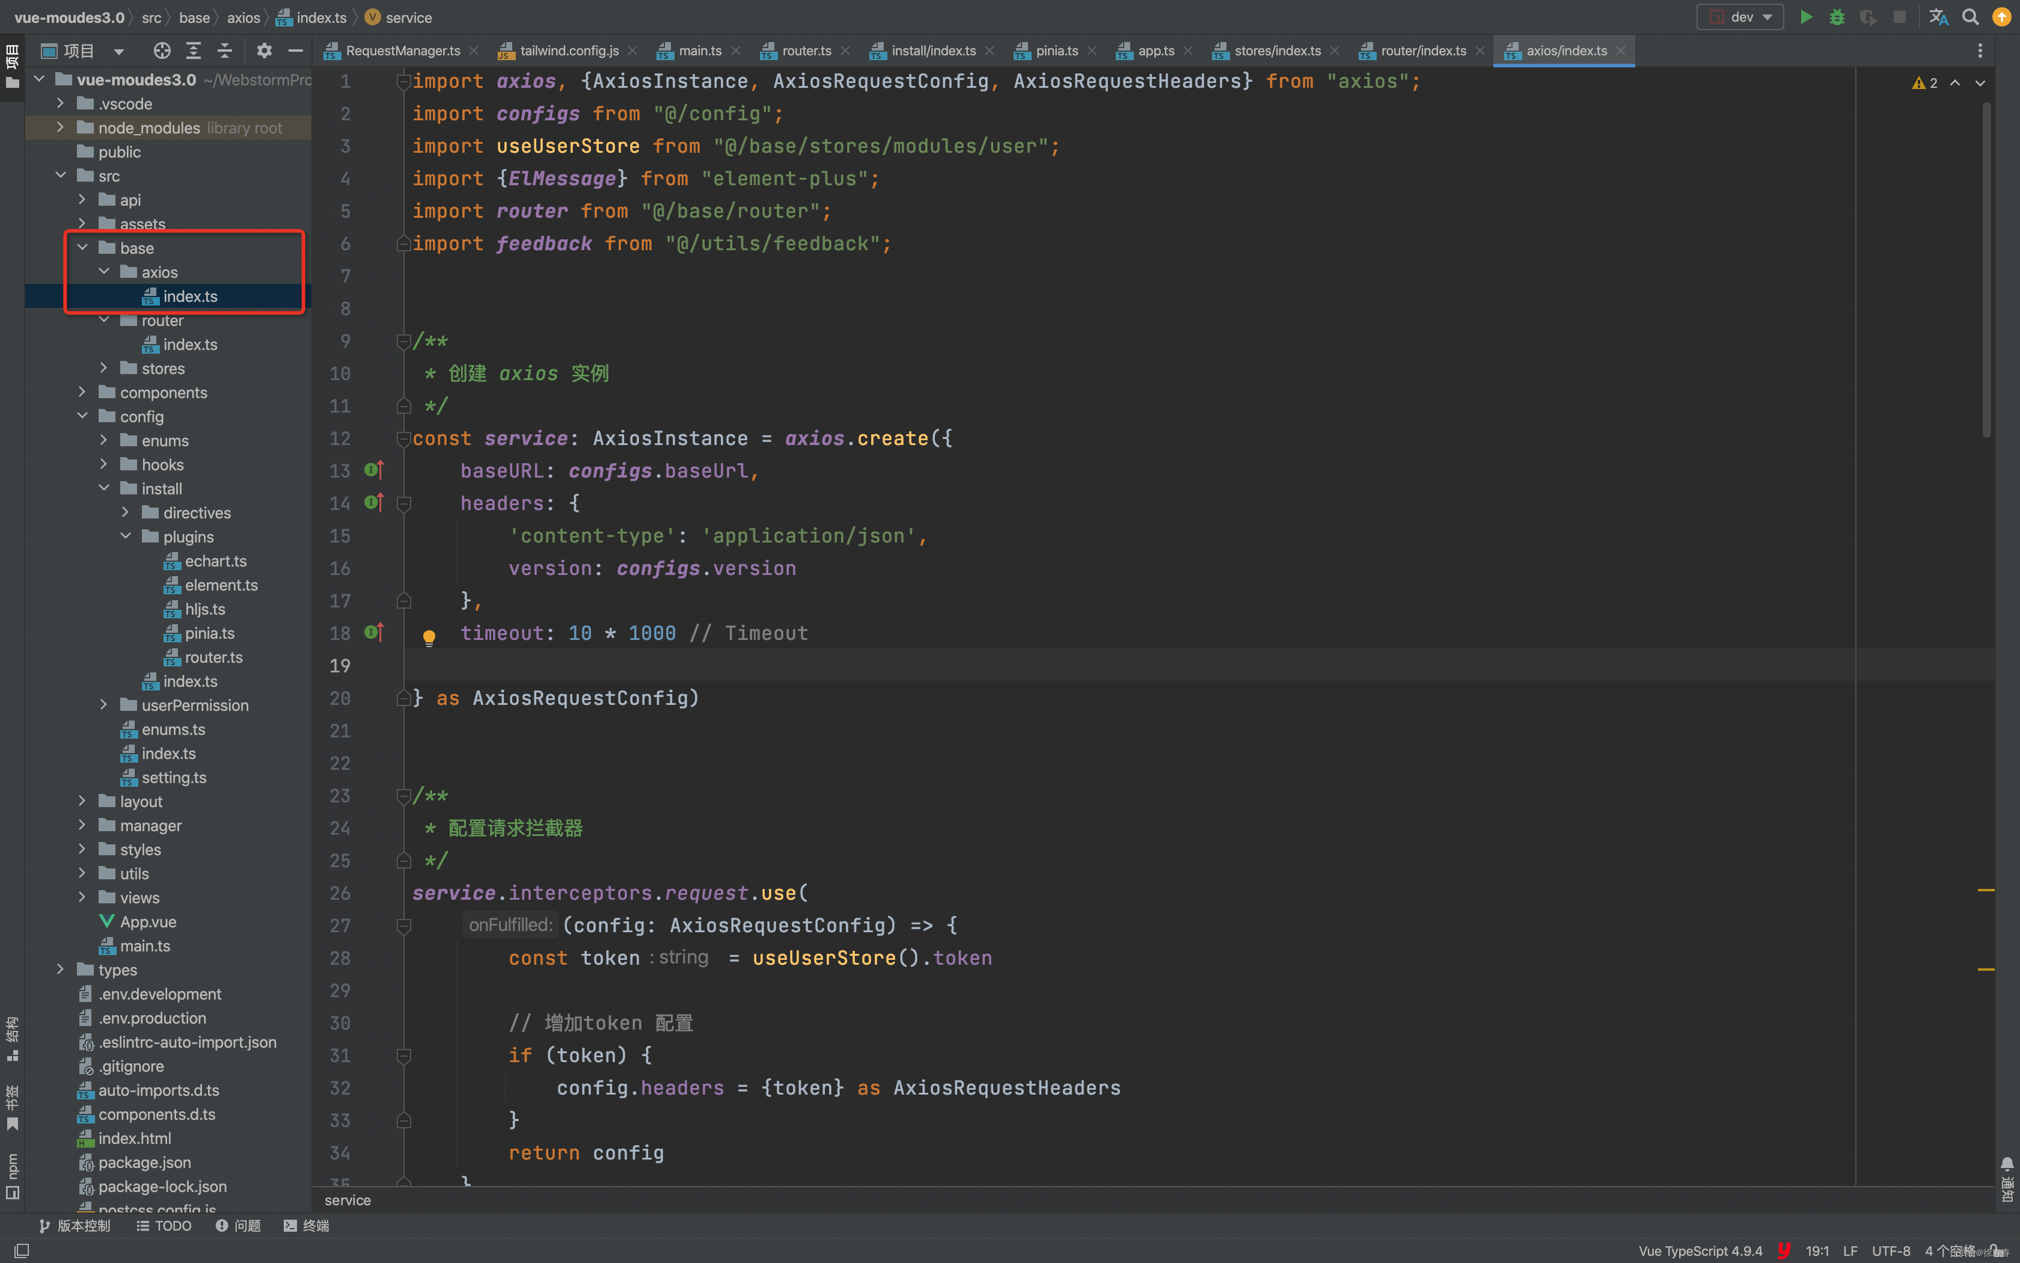Viewport: 2020px width, 1263px height.
Task: Click the translate/language icon in toolbar
Action: [x=1940, y=17]
